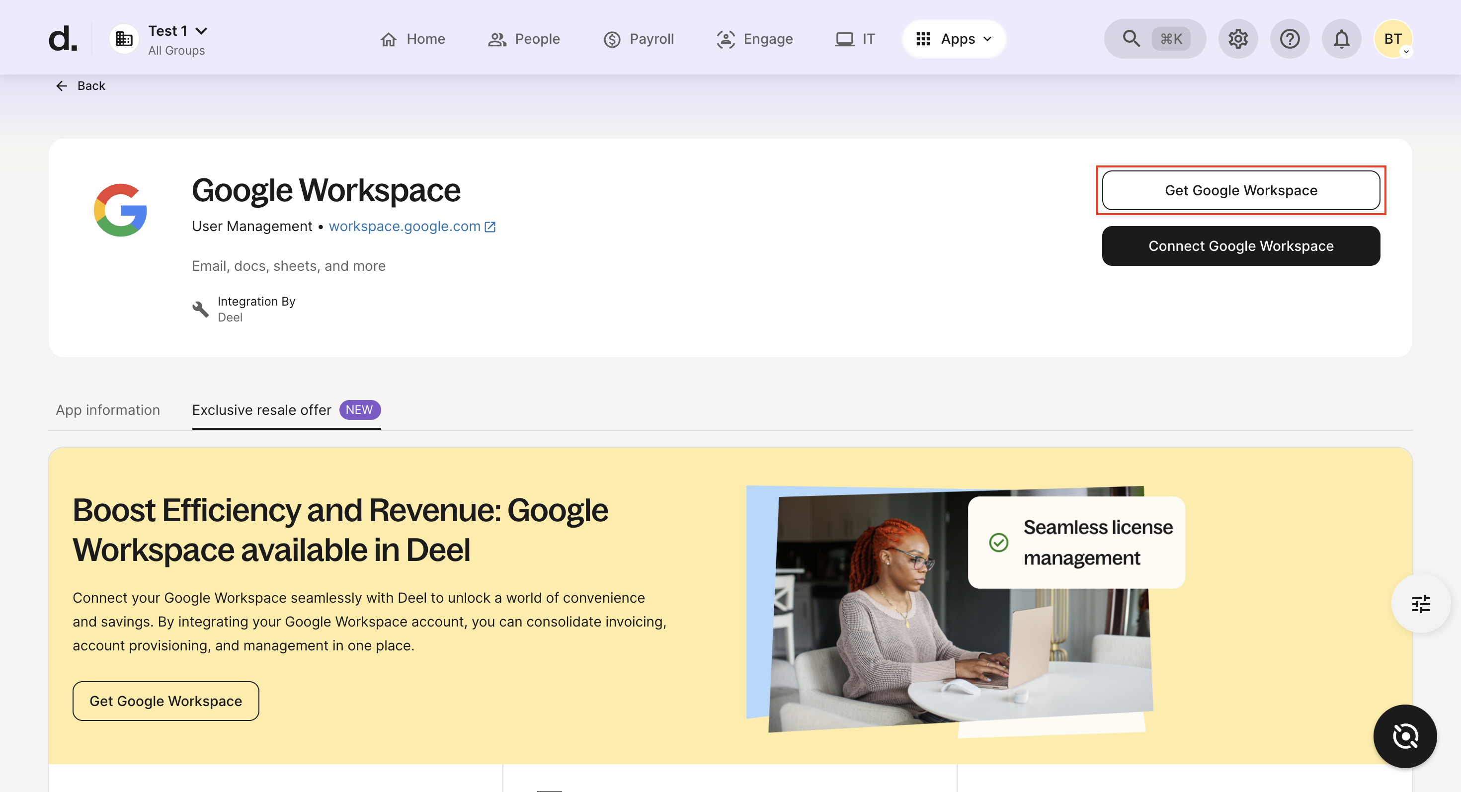Open the organization building icon
This screenshot has width=1461, height=792.
click(124, 39)
